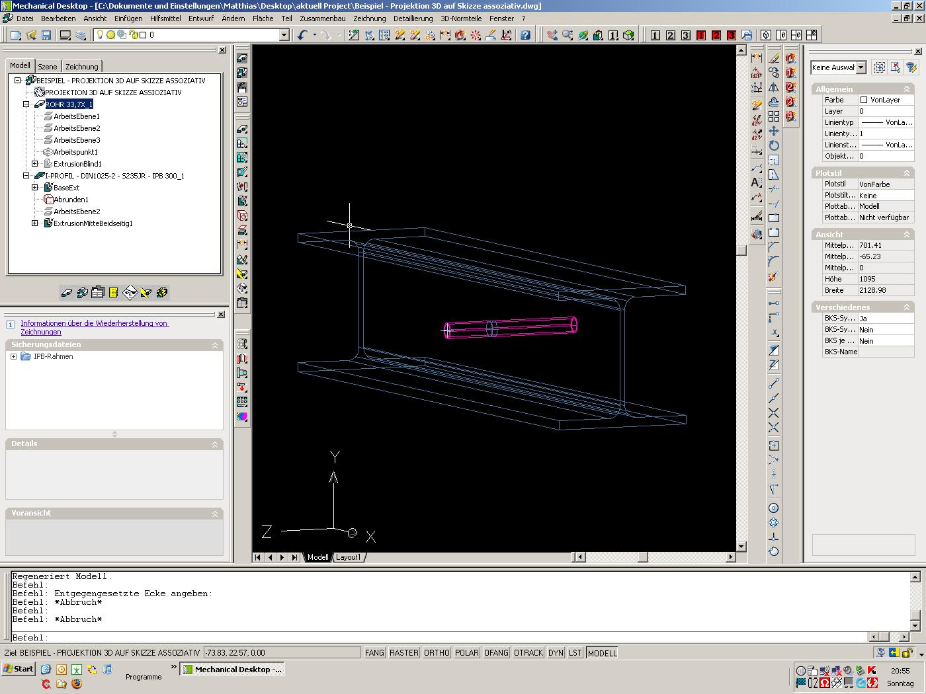Click the Quick Select funnel icon
Viewport: 926px width, 694px height.
click(911, 67)
